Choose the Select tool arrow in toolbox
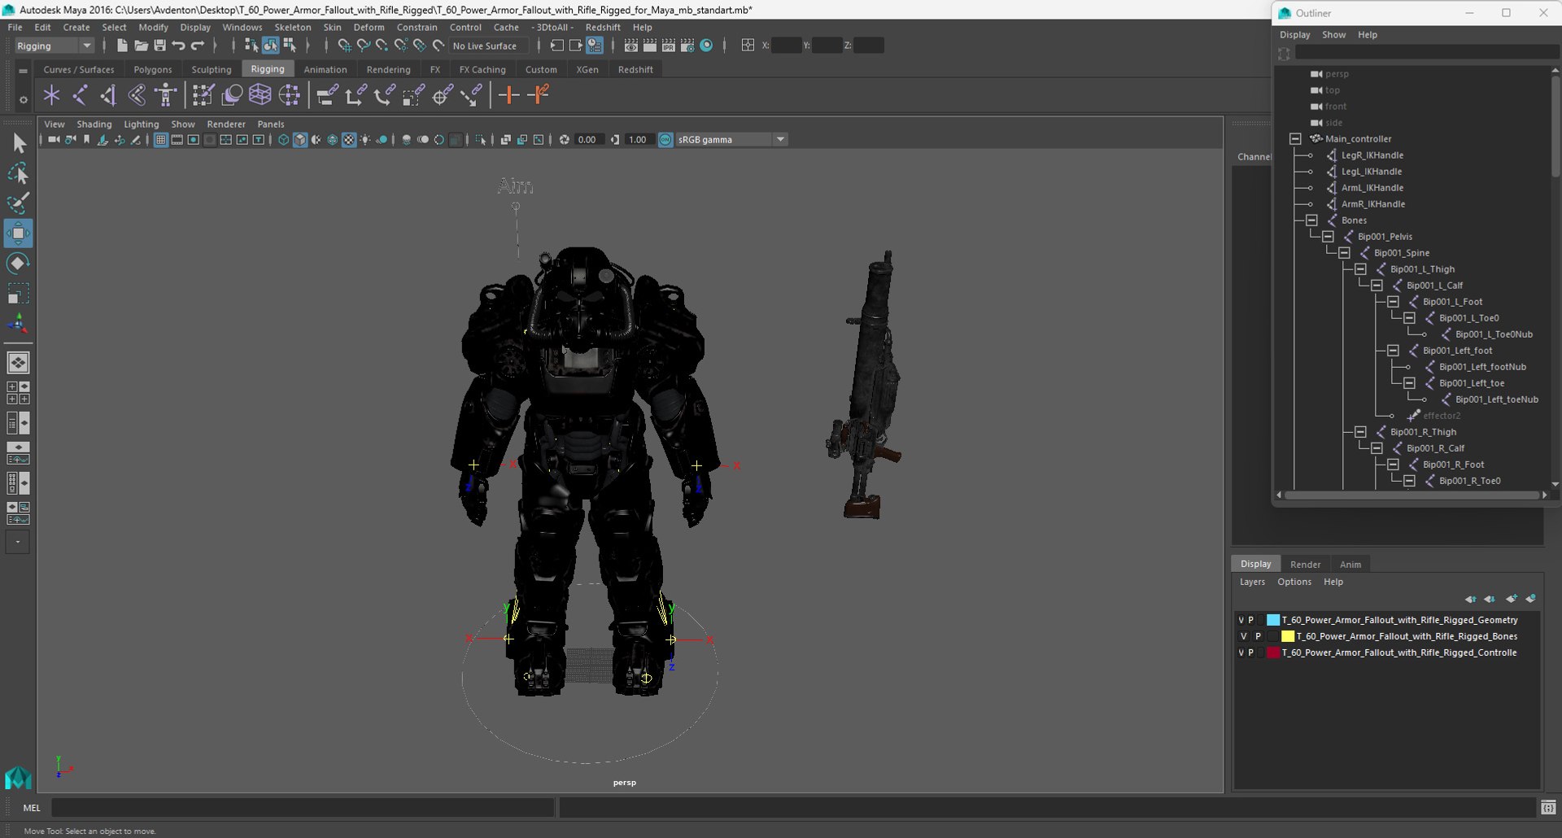This screenshot has height=838, width=1562. point(18,144)
